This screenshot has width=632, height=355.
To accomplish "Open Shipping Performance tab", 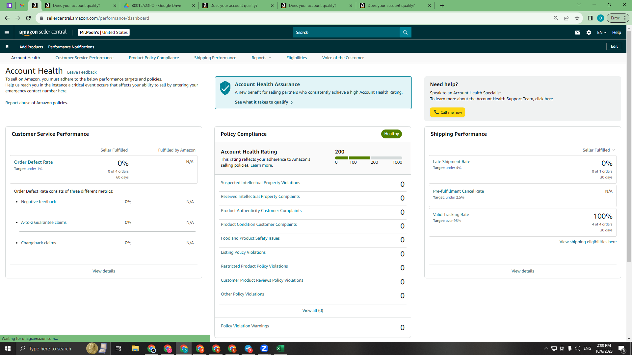I will point(215,58).
